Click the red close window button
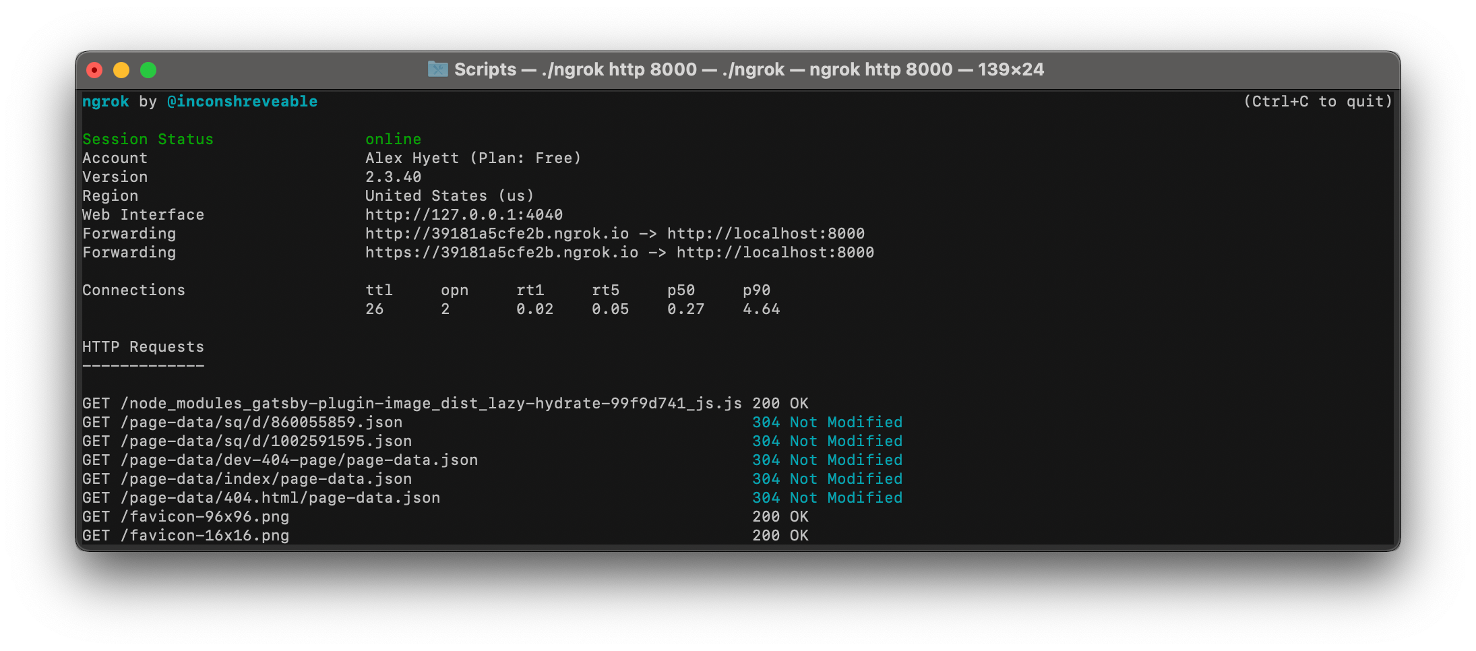 click(94, 70)
